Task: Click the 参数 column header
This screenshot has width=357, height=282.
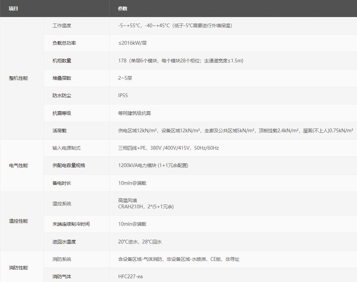Action: point(122,8)
